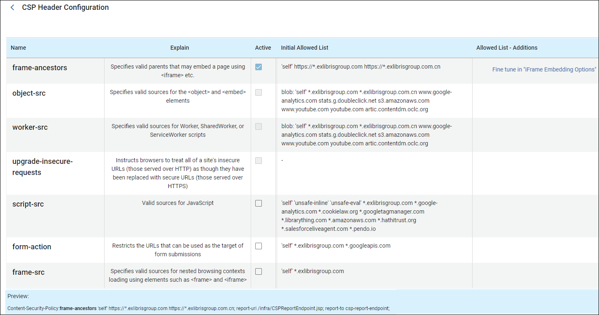Open the Fine tune in iFrame Embedding Options link
Viewport: 599px width, 315px height.
click(544, 69)
